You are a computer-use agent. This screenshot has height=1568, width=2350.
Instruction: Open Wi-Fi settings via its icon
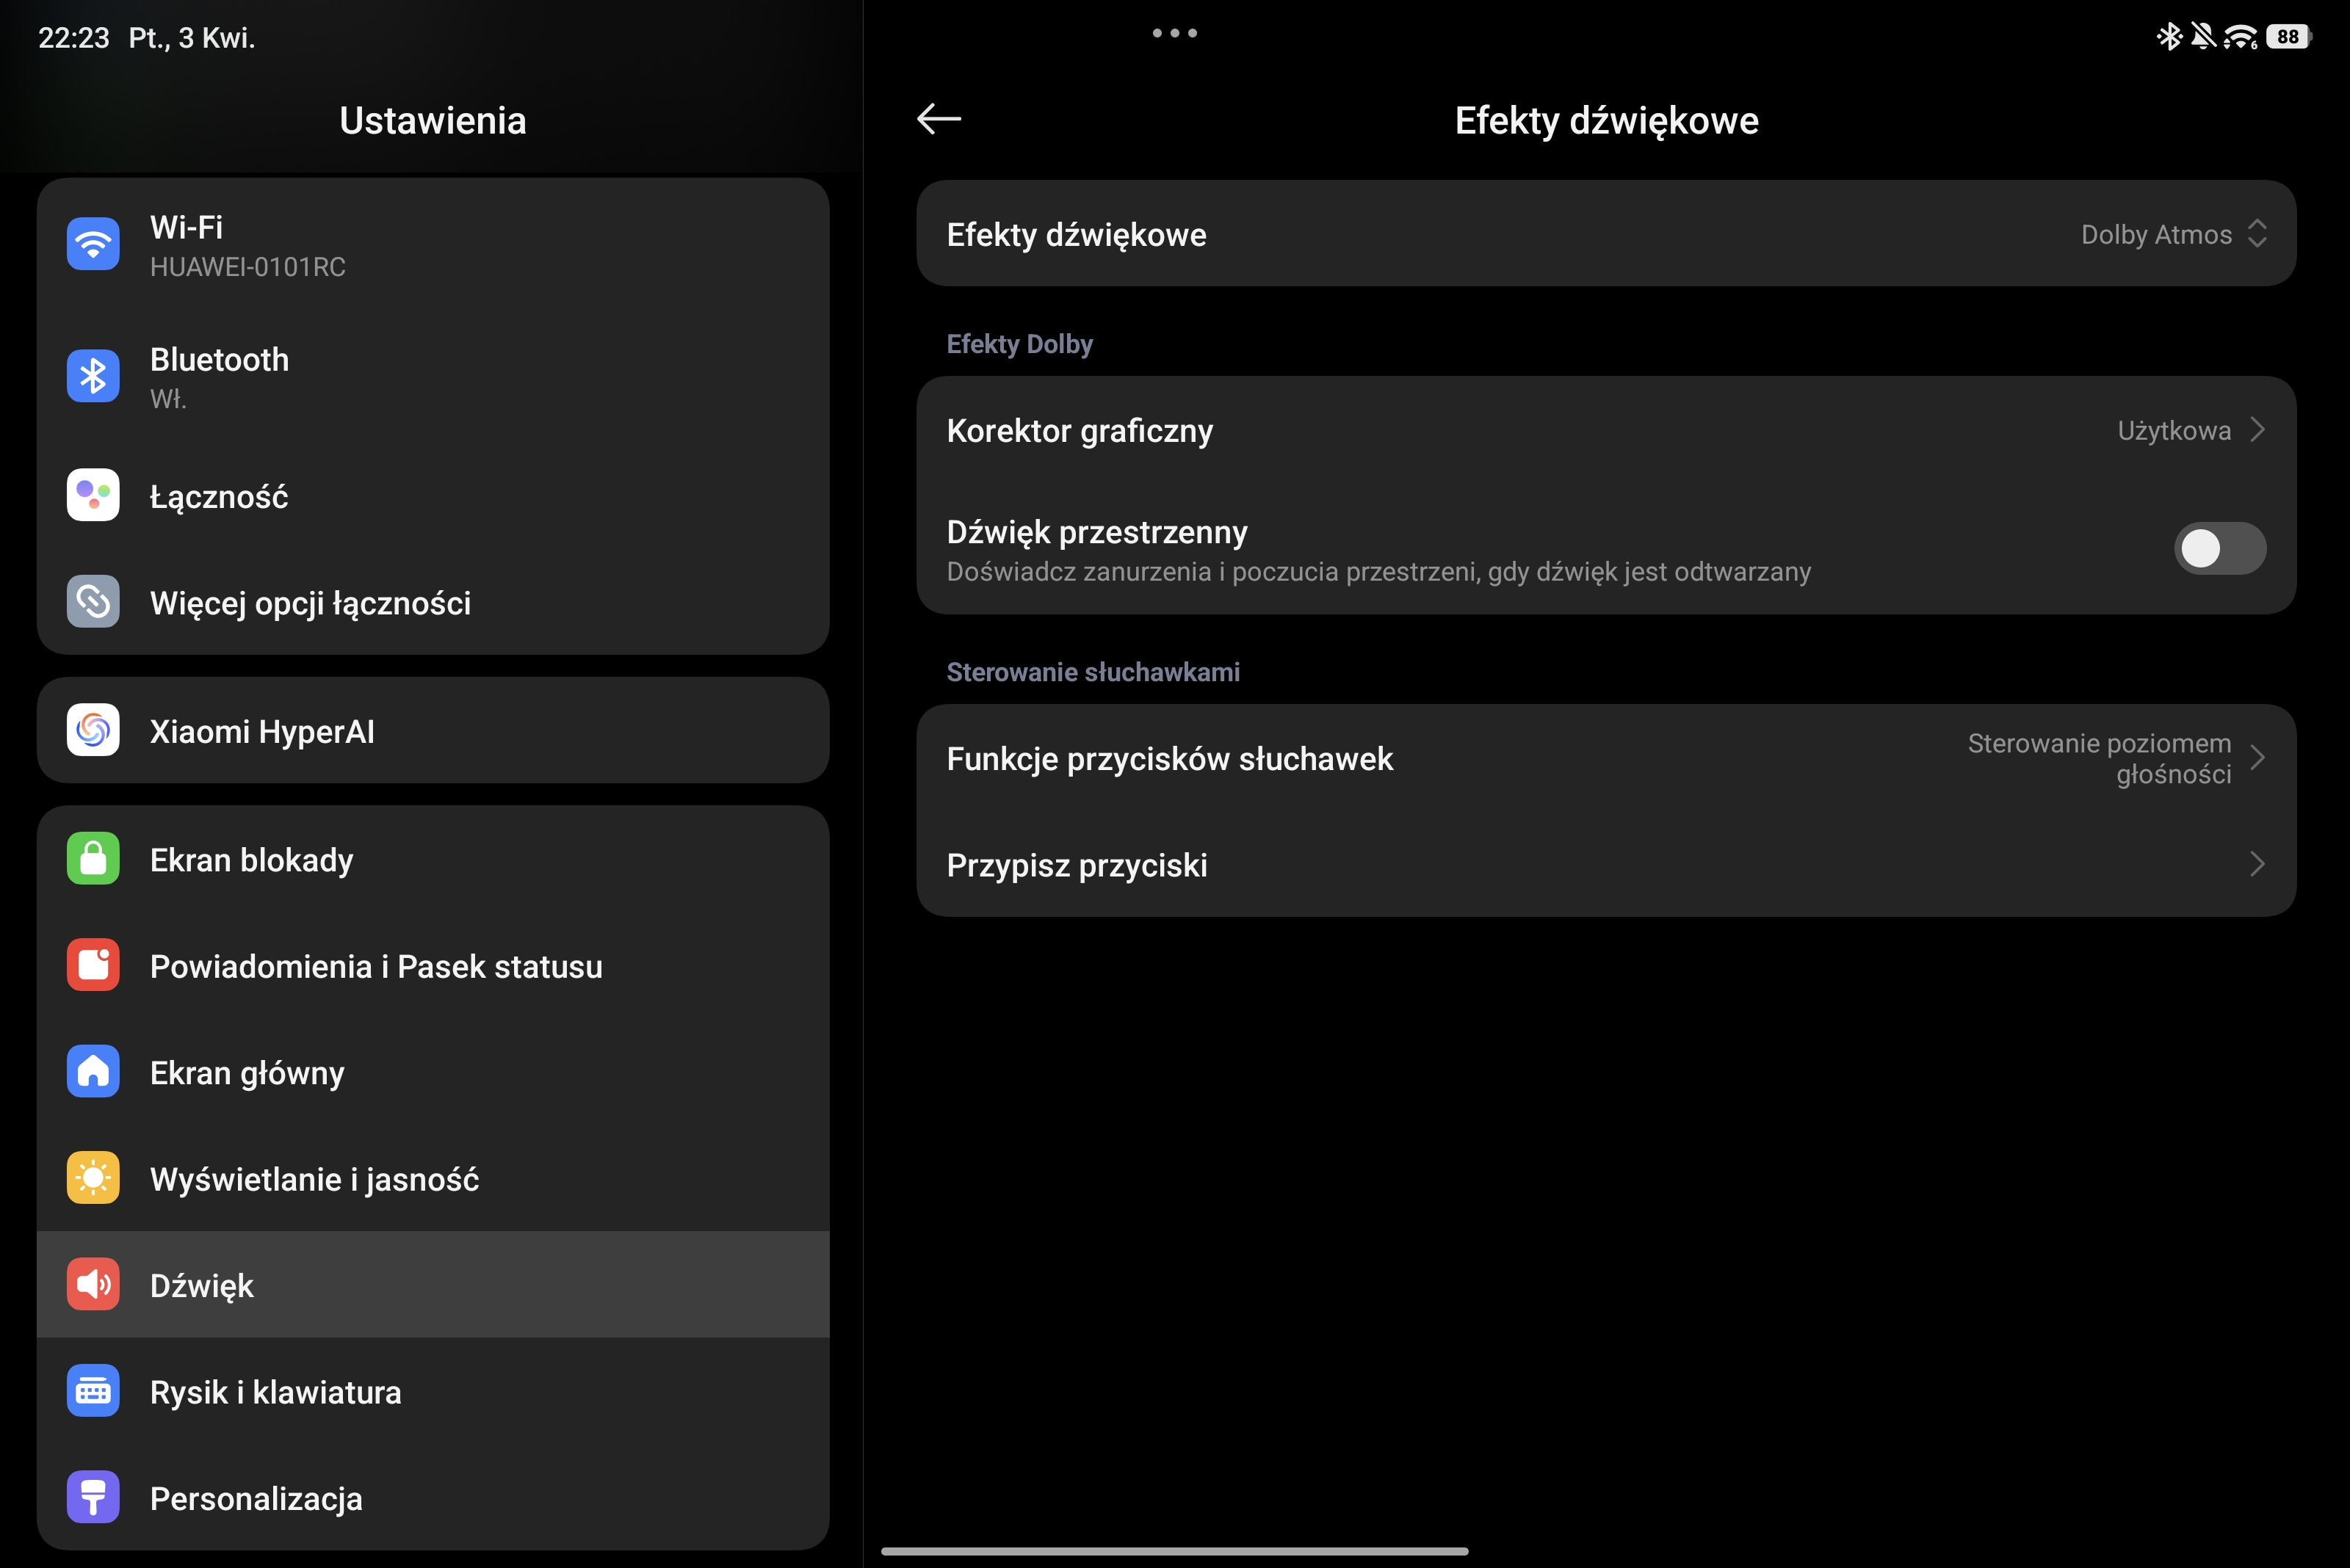(93, 244)
